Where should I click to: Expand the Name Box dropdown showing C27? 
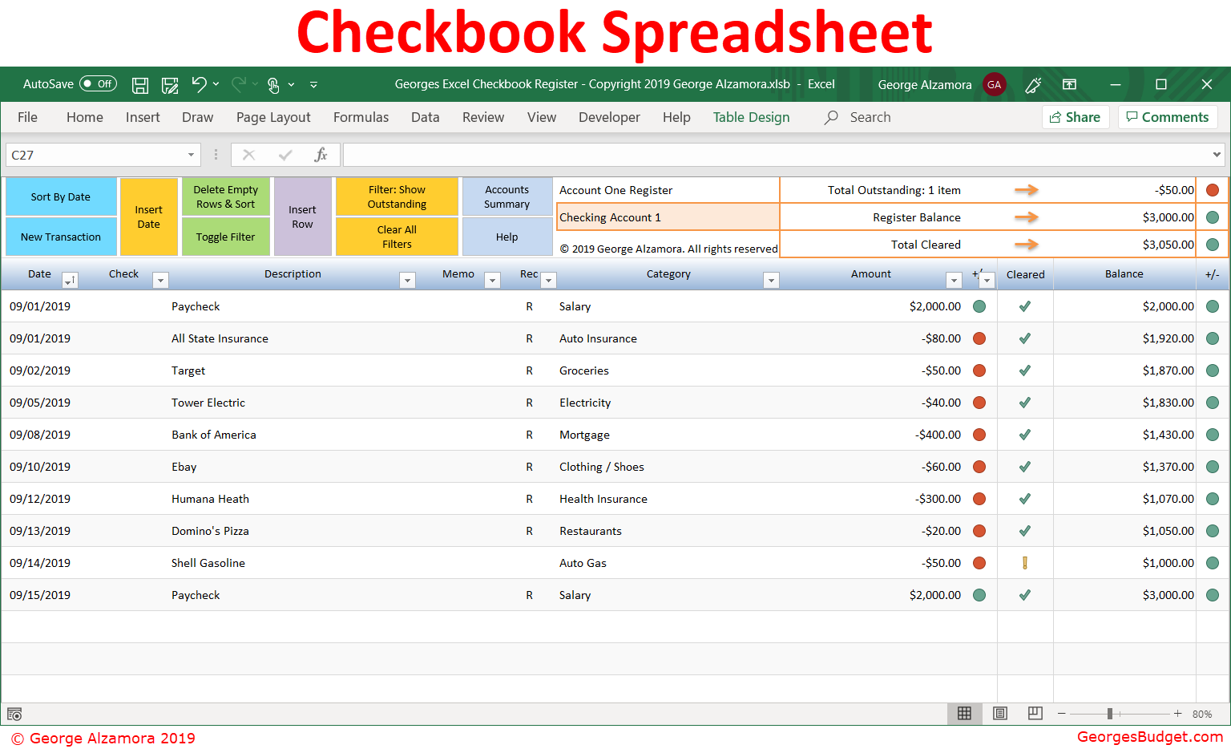click(x=190, y=154)
